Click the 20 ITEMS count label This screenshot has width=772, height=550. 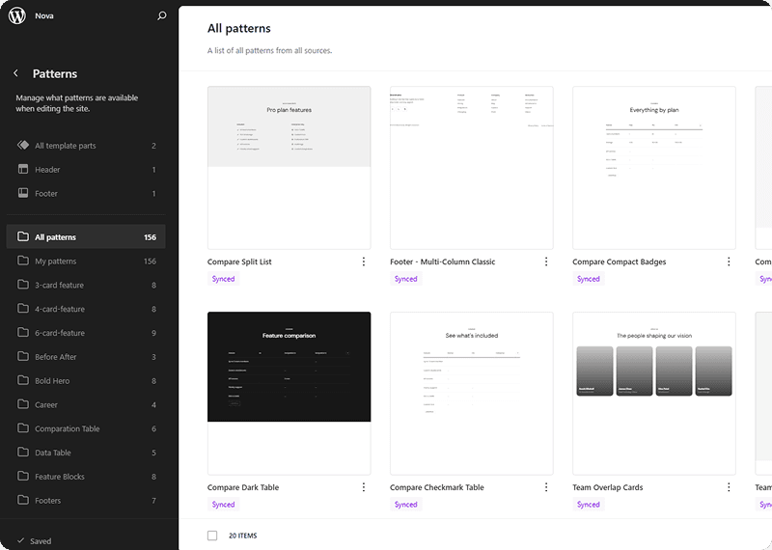[x=243, y=536]
